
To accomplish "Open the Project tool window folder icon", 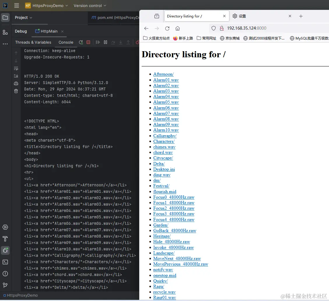I will tap(5, 18).
